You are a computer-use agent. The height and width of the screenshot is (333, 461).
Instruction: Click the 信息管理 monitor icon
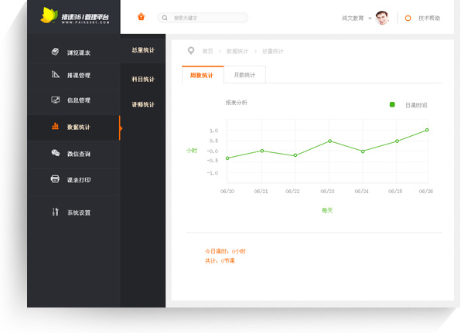[56, 100]
